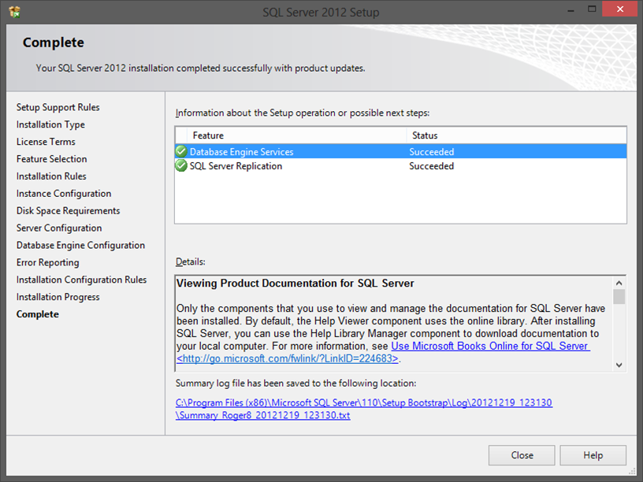This screenshot has height=482, width=643.
Task: Click the Details scrollbar thumb
Action: tap(619, 297)
